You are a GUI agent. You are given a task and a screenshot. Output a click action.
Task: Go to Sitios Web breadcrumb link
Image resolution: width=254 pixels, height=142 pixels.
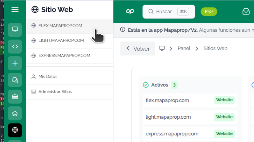click(x=215, y=48)
